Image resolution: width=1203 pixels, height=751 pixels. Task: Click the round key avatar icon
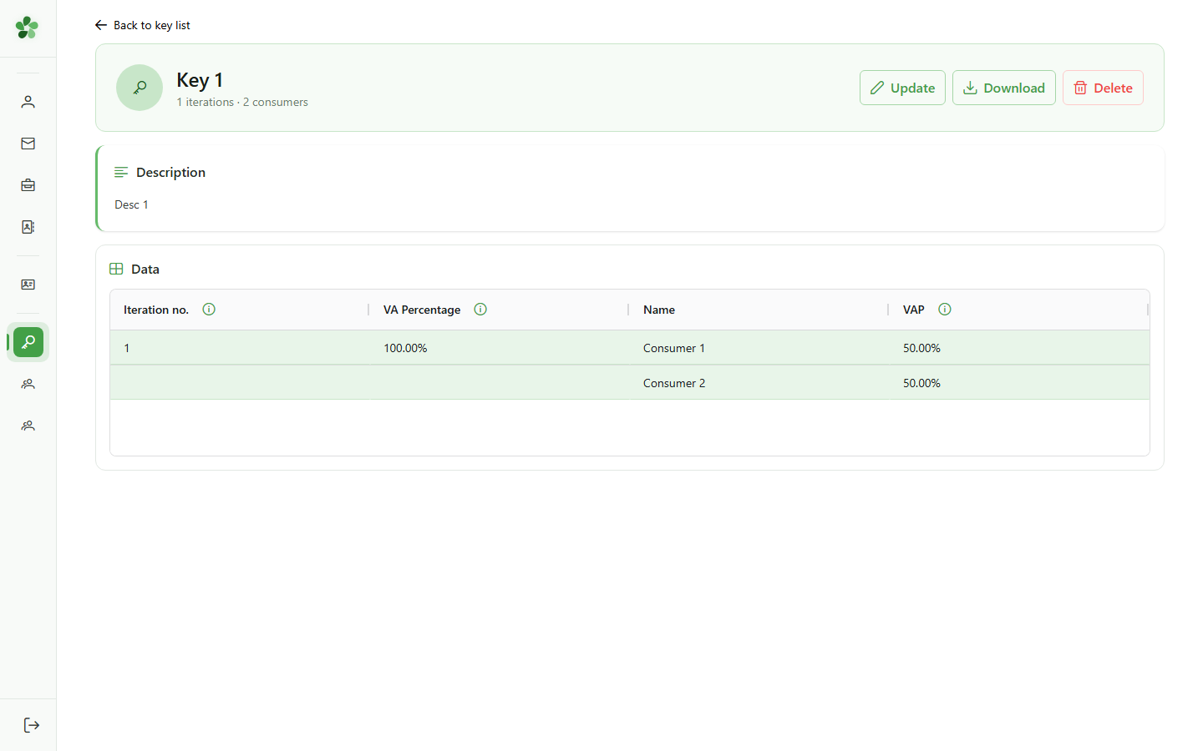coord(140,88)
